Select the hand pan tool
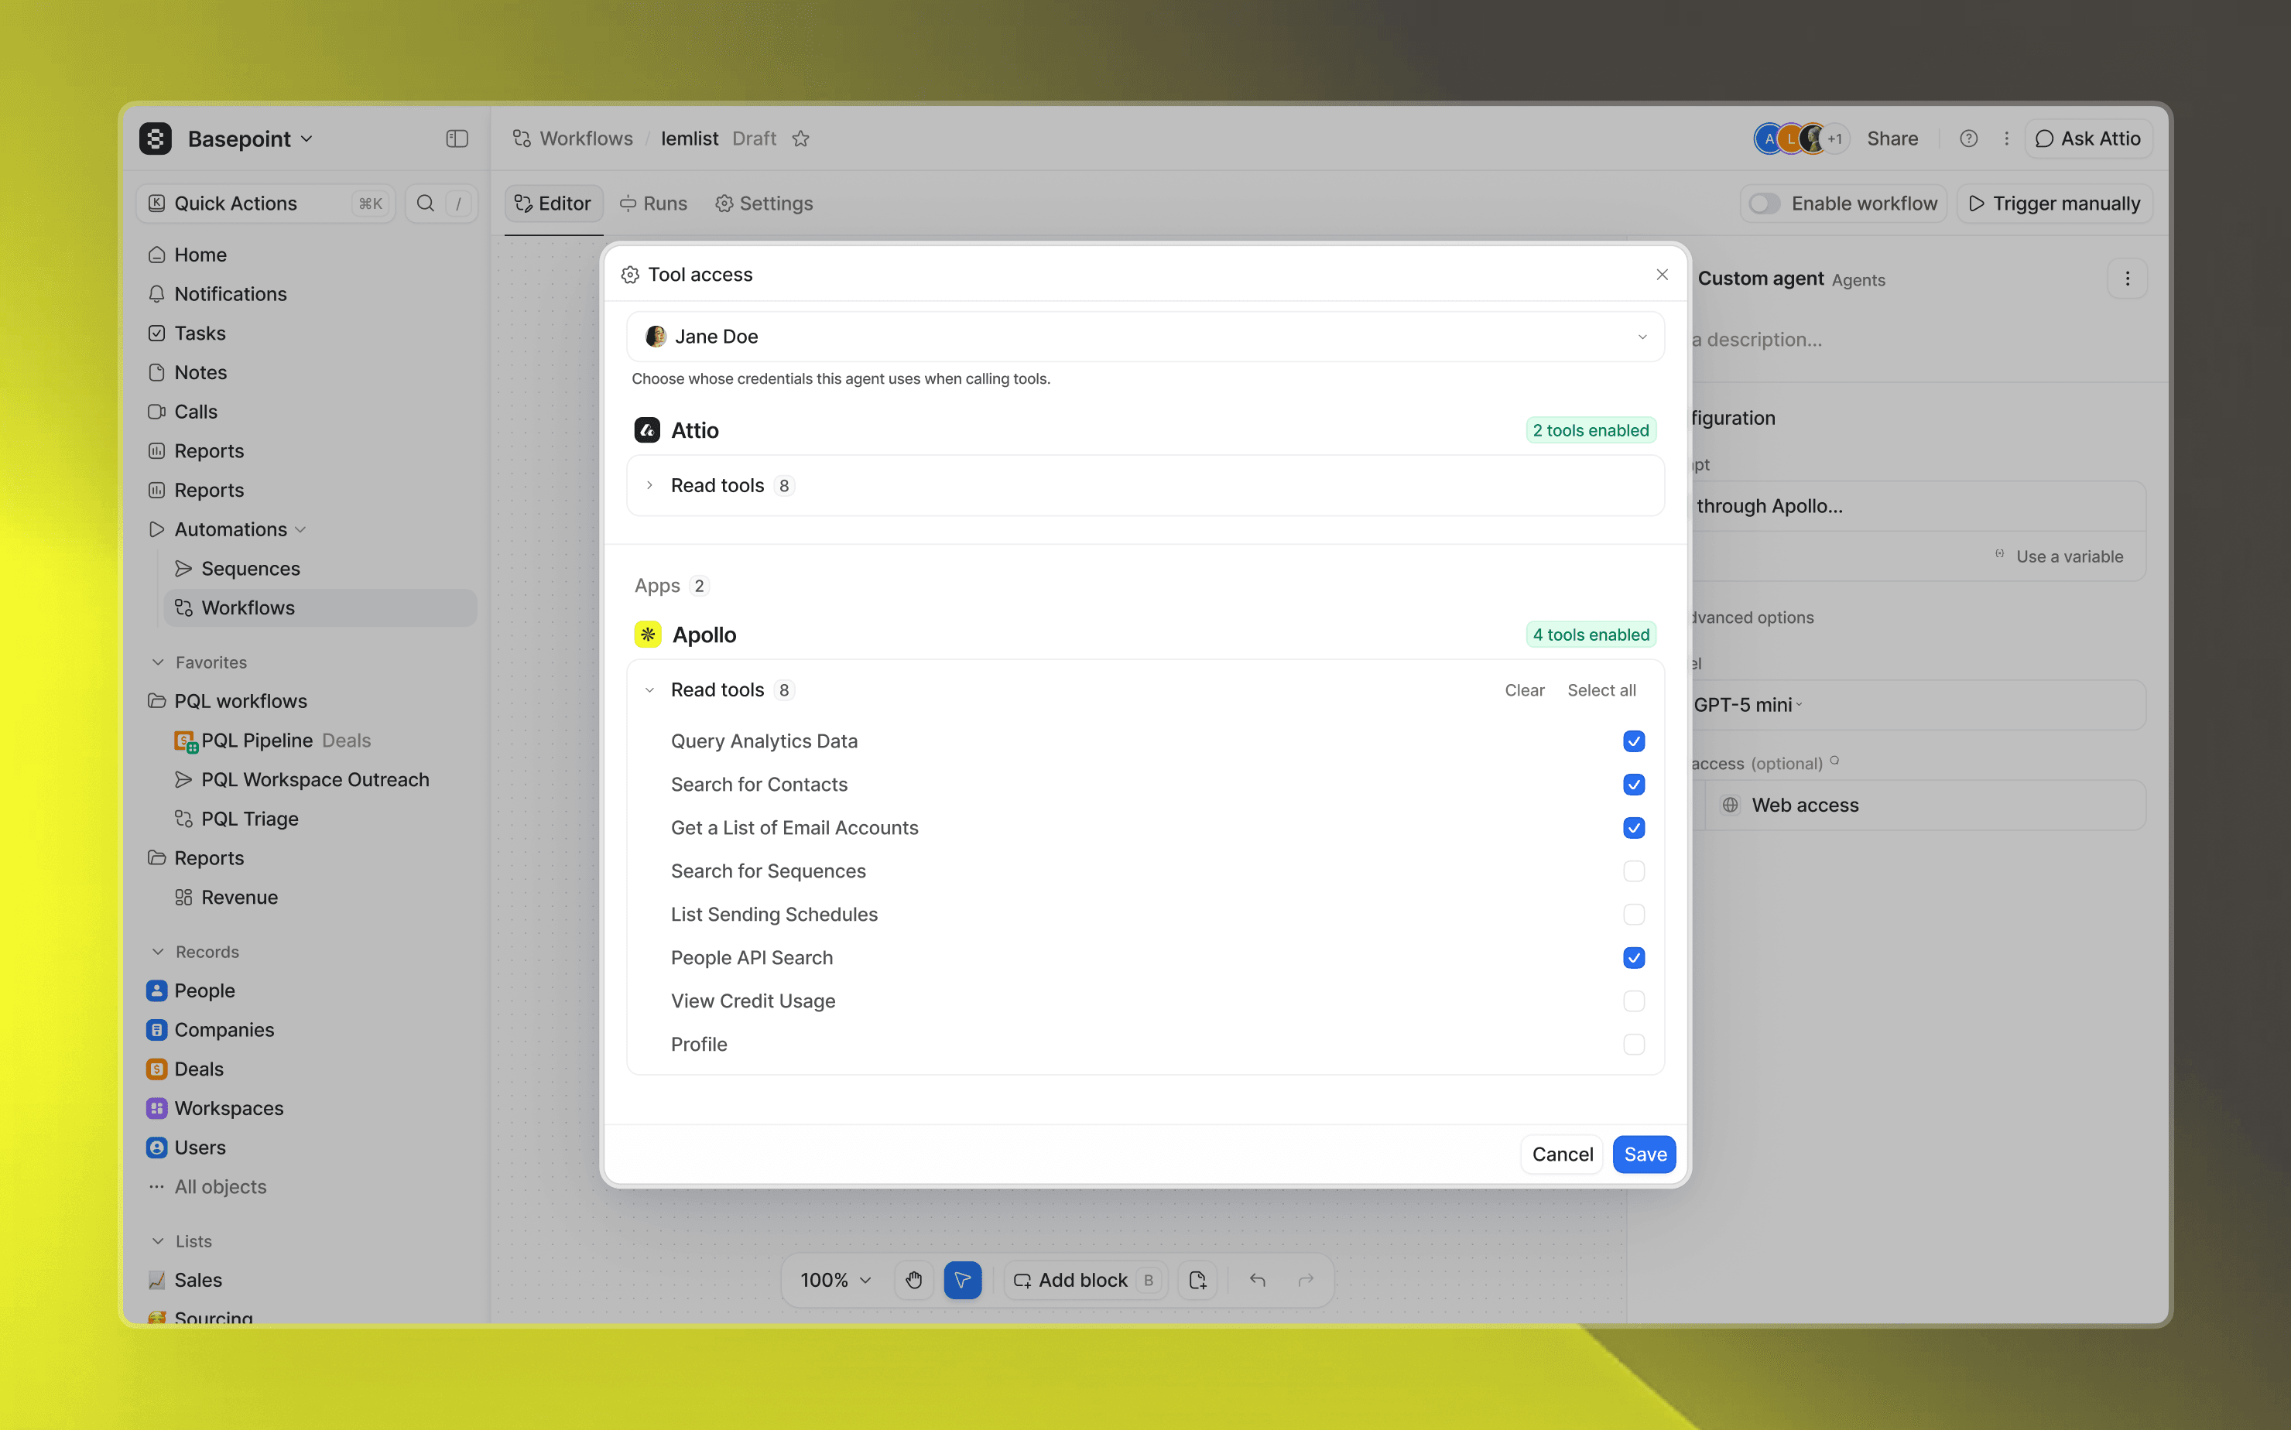This screenshot has height=1430, width=2291. pyautogui.click(x=914, y=1280)
